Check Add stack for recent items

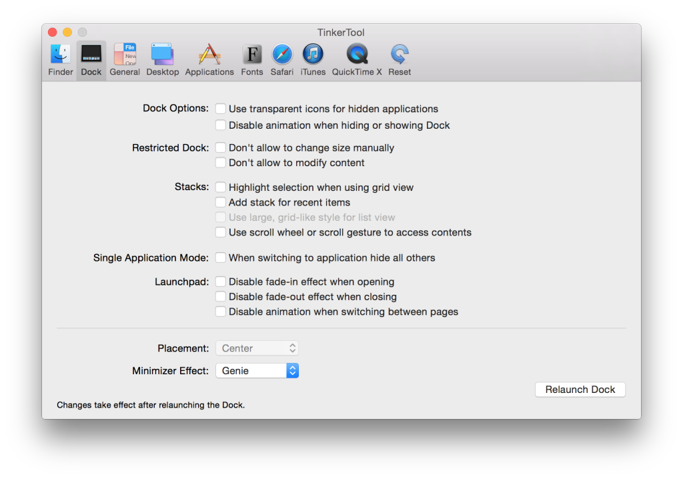221,202
